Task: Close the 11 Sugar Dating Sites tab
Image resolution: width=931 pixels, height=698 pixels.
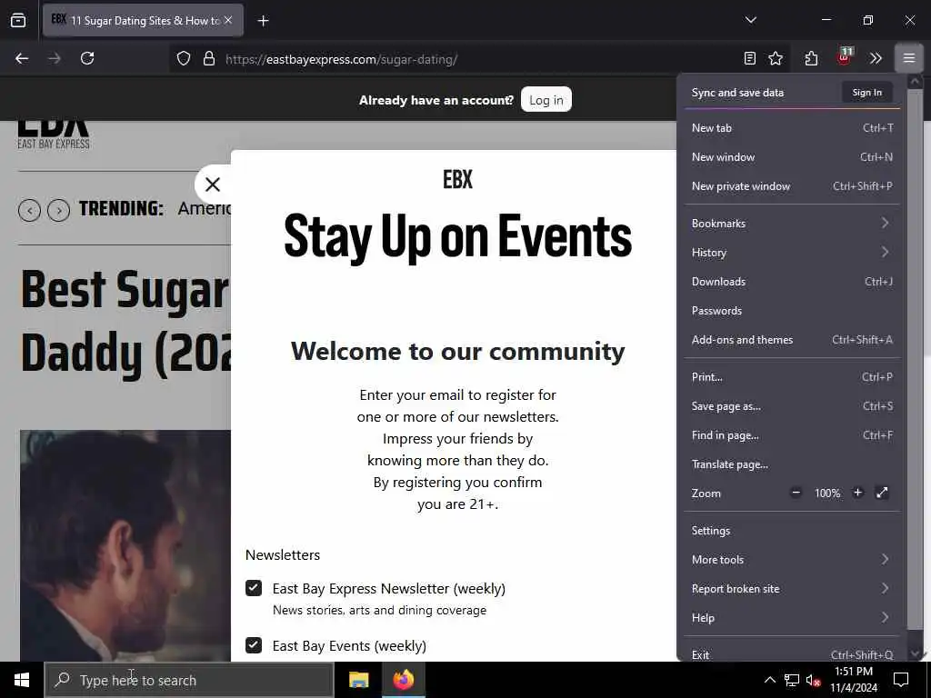Action: point(228,20)
